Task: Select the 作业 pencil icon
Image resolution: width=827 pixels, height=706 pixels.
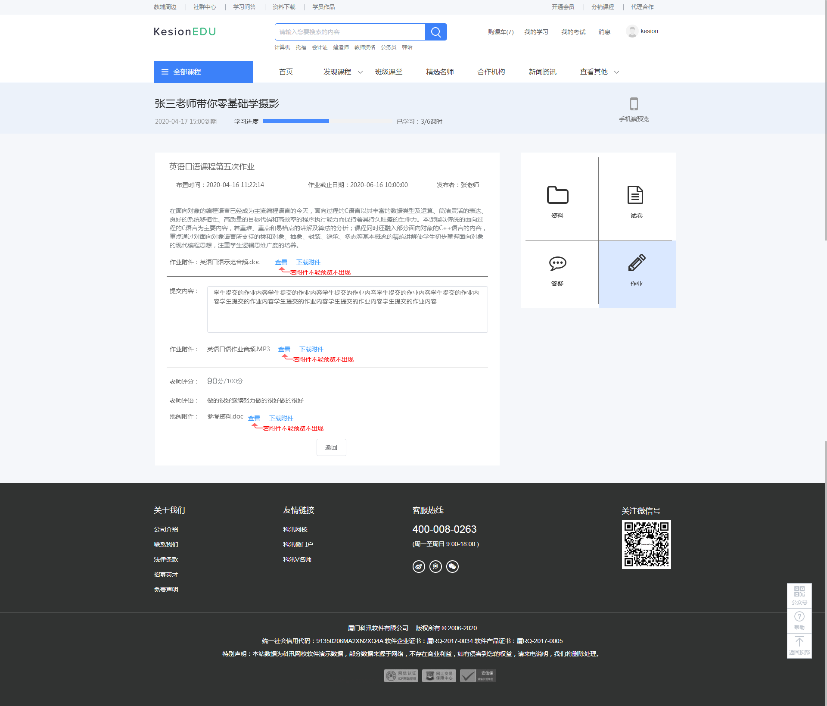Action: click(637, 263)
